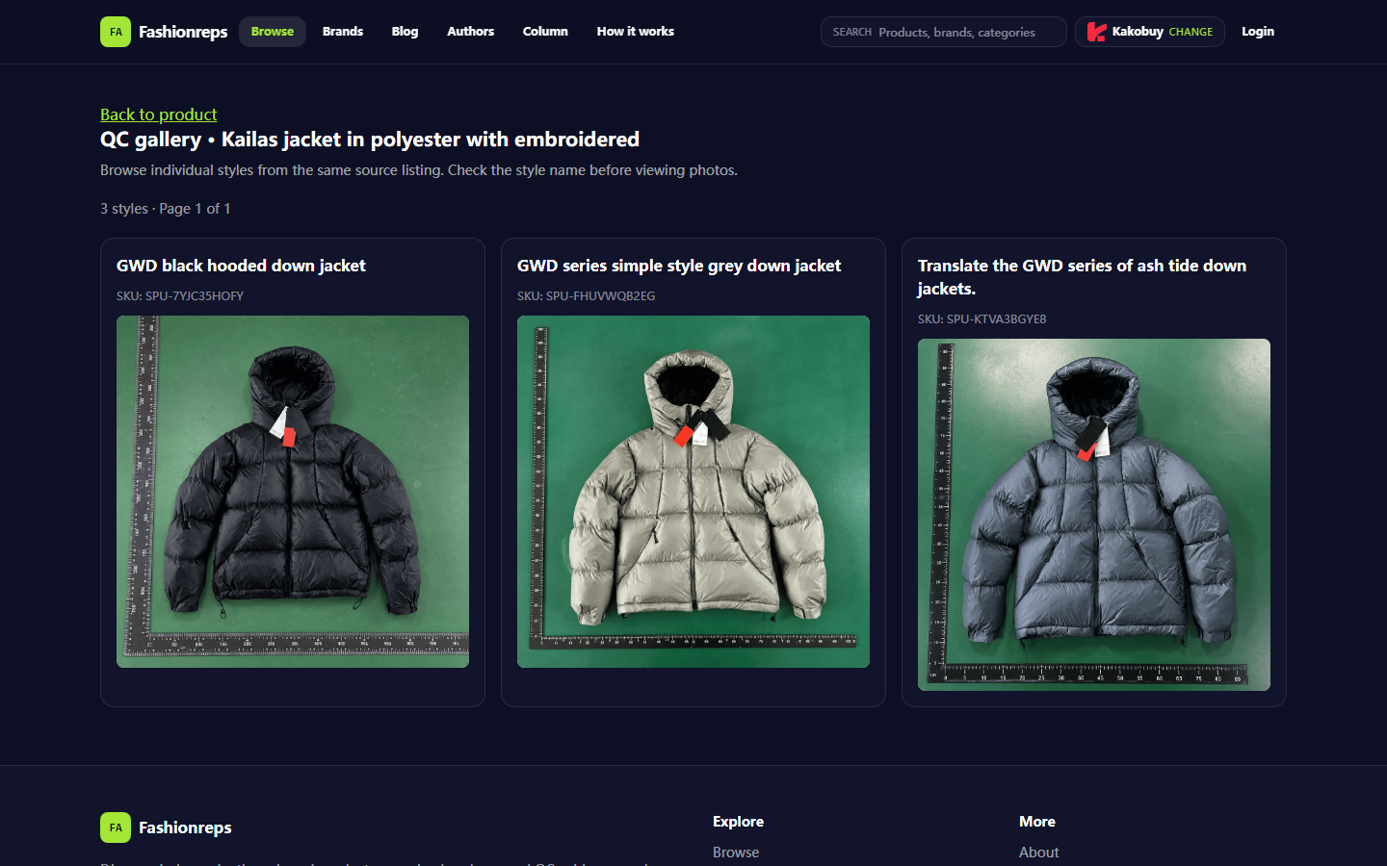Viewport: 1387px width, 866px height.
Task: Go to the Blog section
Action: (405, 32)
